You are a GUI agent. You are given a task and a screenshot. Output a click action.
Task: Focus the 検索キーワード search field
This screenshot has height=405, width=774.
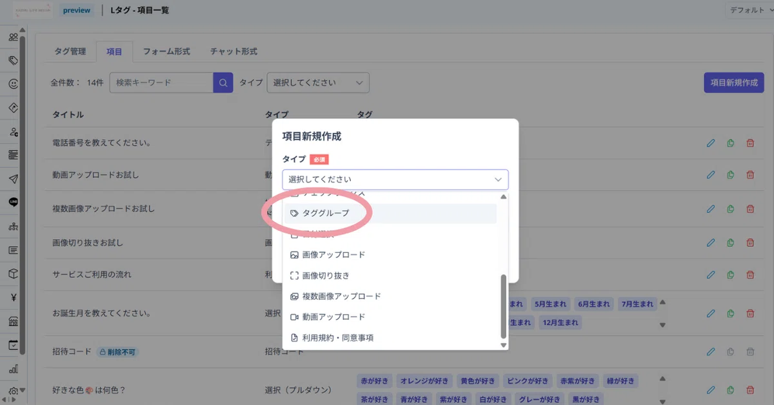click(x=161, y=83)
